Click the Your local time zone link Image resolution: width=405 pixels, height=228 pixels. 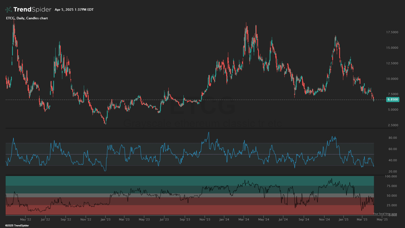385,214
